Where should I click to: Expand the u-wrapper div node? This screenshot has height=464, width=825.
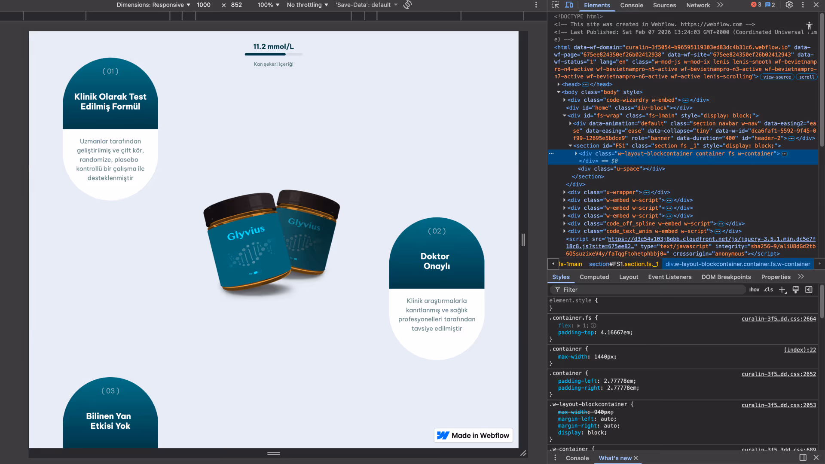click(x=564, y=192)
